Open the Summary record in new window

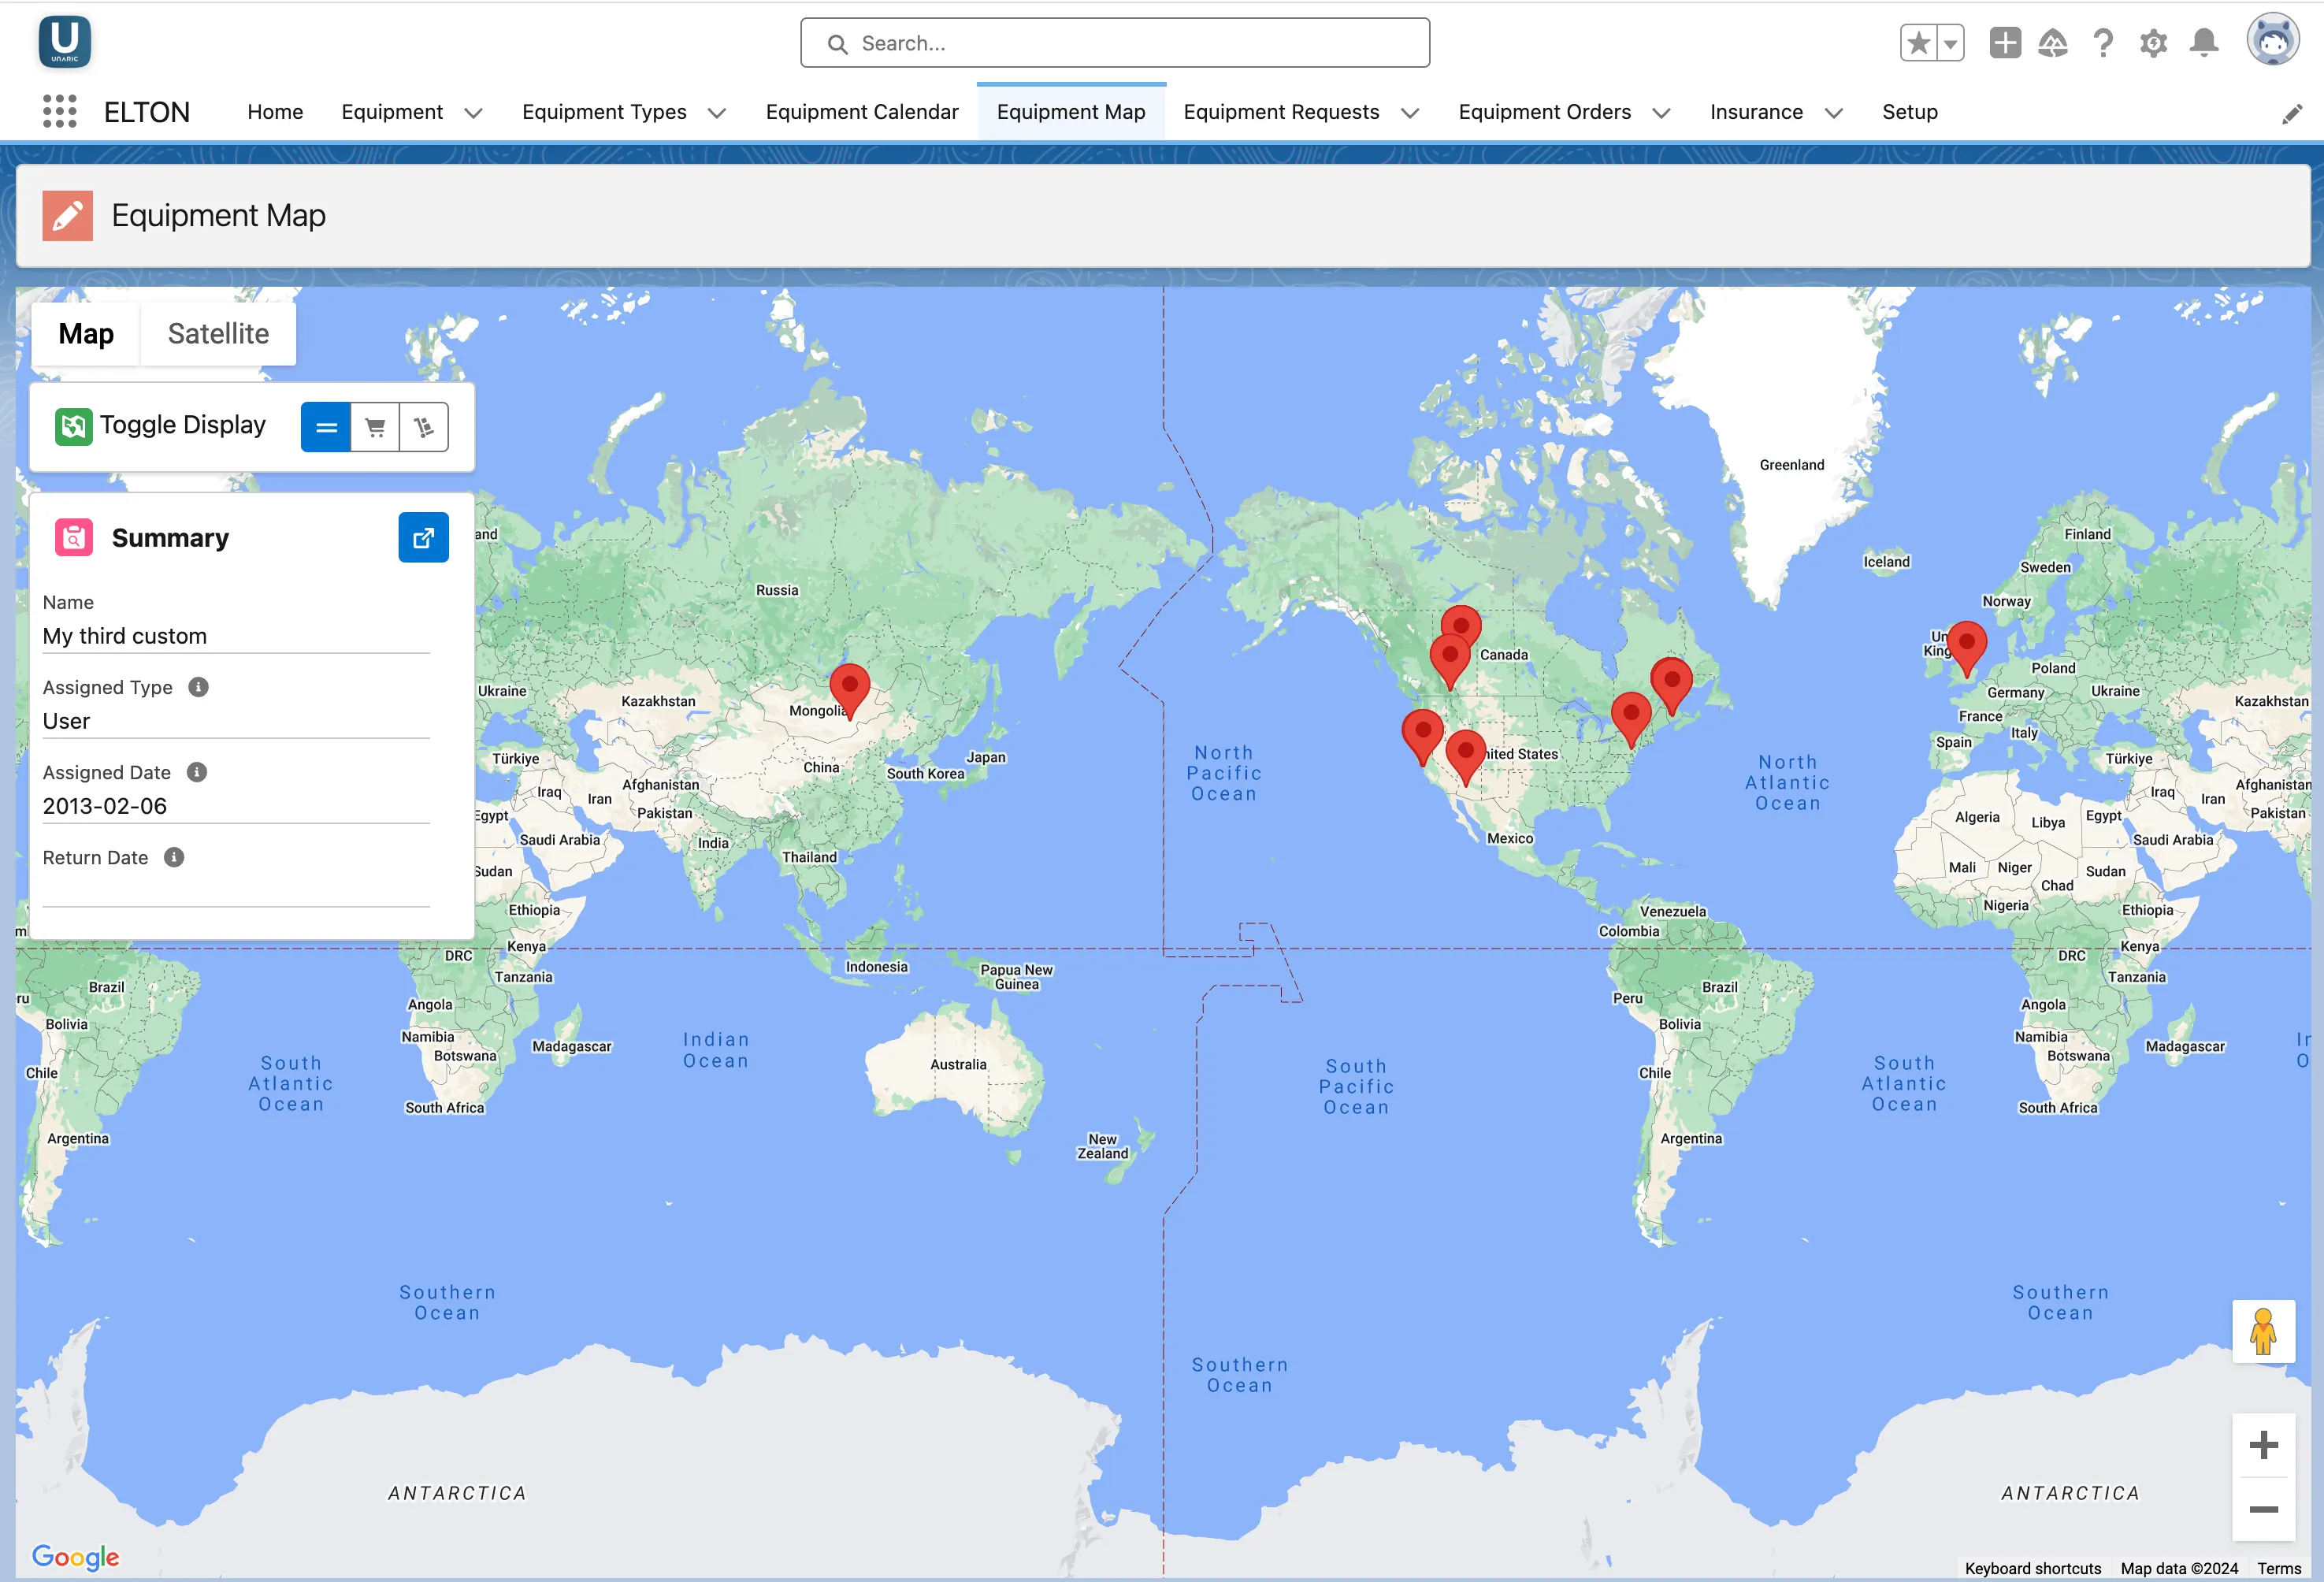(x=424, y=538)
